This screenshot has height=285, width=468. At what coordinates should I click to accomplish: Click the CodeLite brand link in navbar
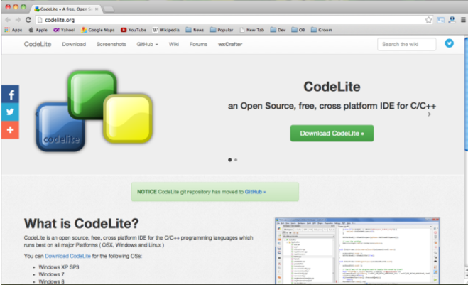click(x=38, y=44)
